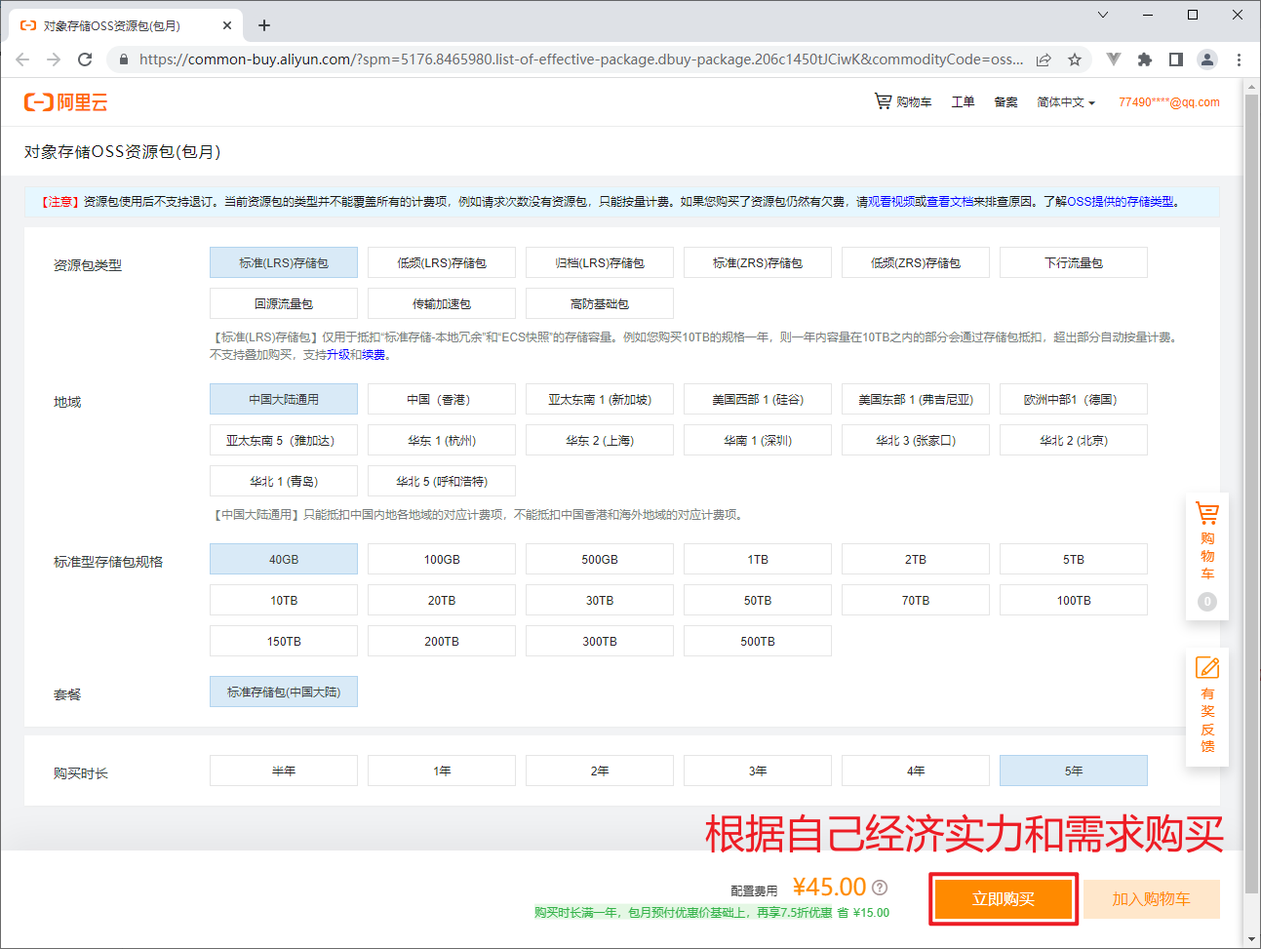Image resolution: width=1261 pixels, height=949 pixels.
Task: Open the OSS提供的存储类型 link
Action: 1121,201
